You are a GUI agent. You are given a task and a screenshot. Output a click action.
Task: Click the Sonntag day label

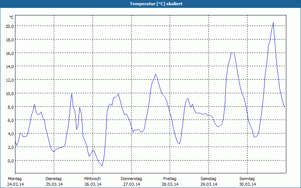[247, 179]
